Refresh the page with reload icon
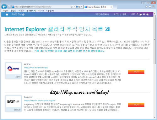 pos(79,7)
